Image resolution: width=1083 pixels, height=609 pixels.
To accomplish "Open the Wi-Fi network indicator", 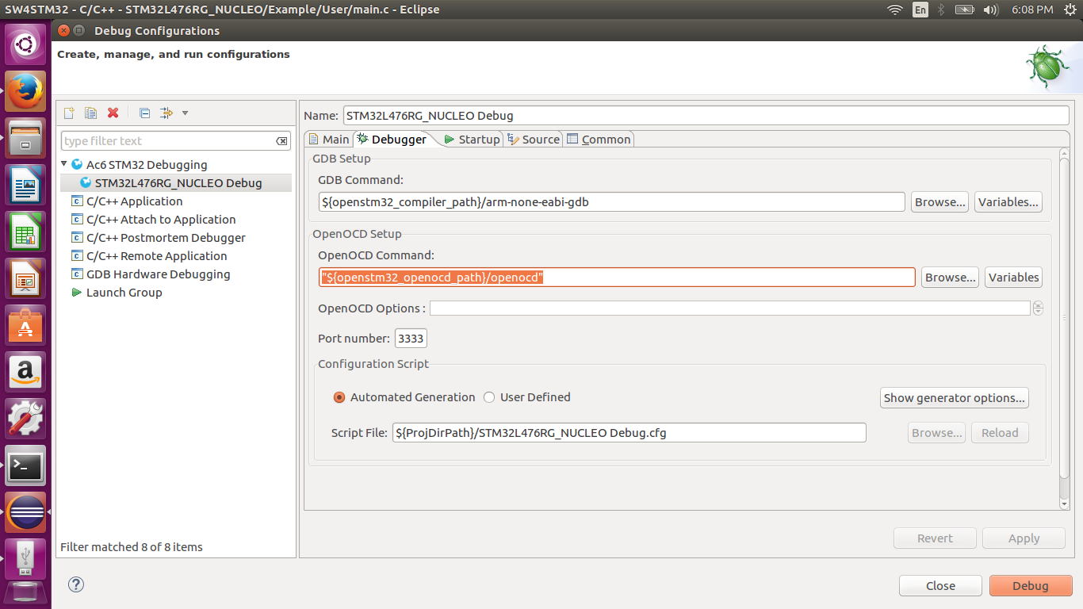I will [895, 10].
